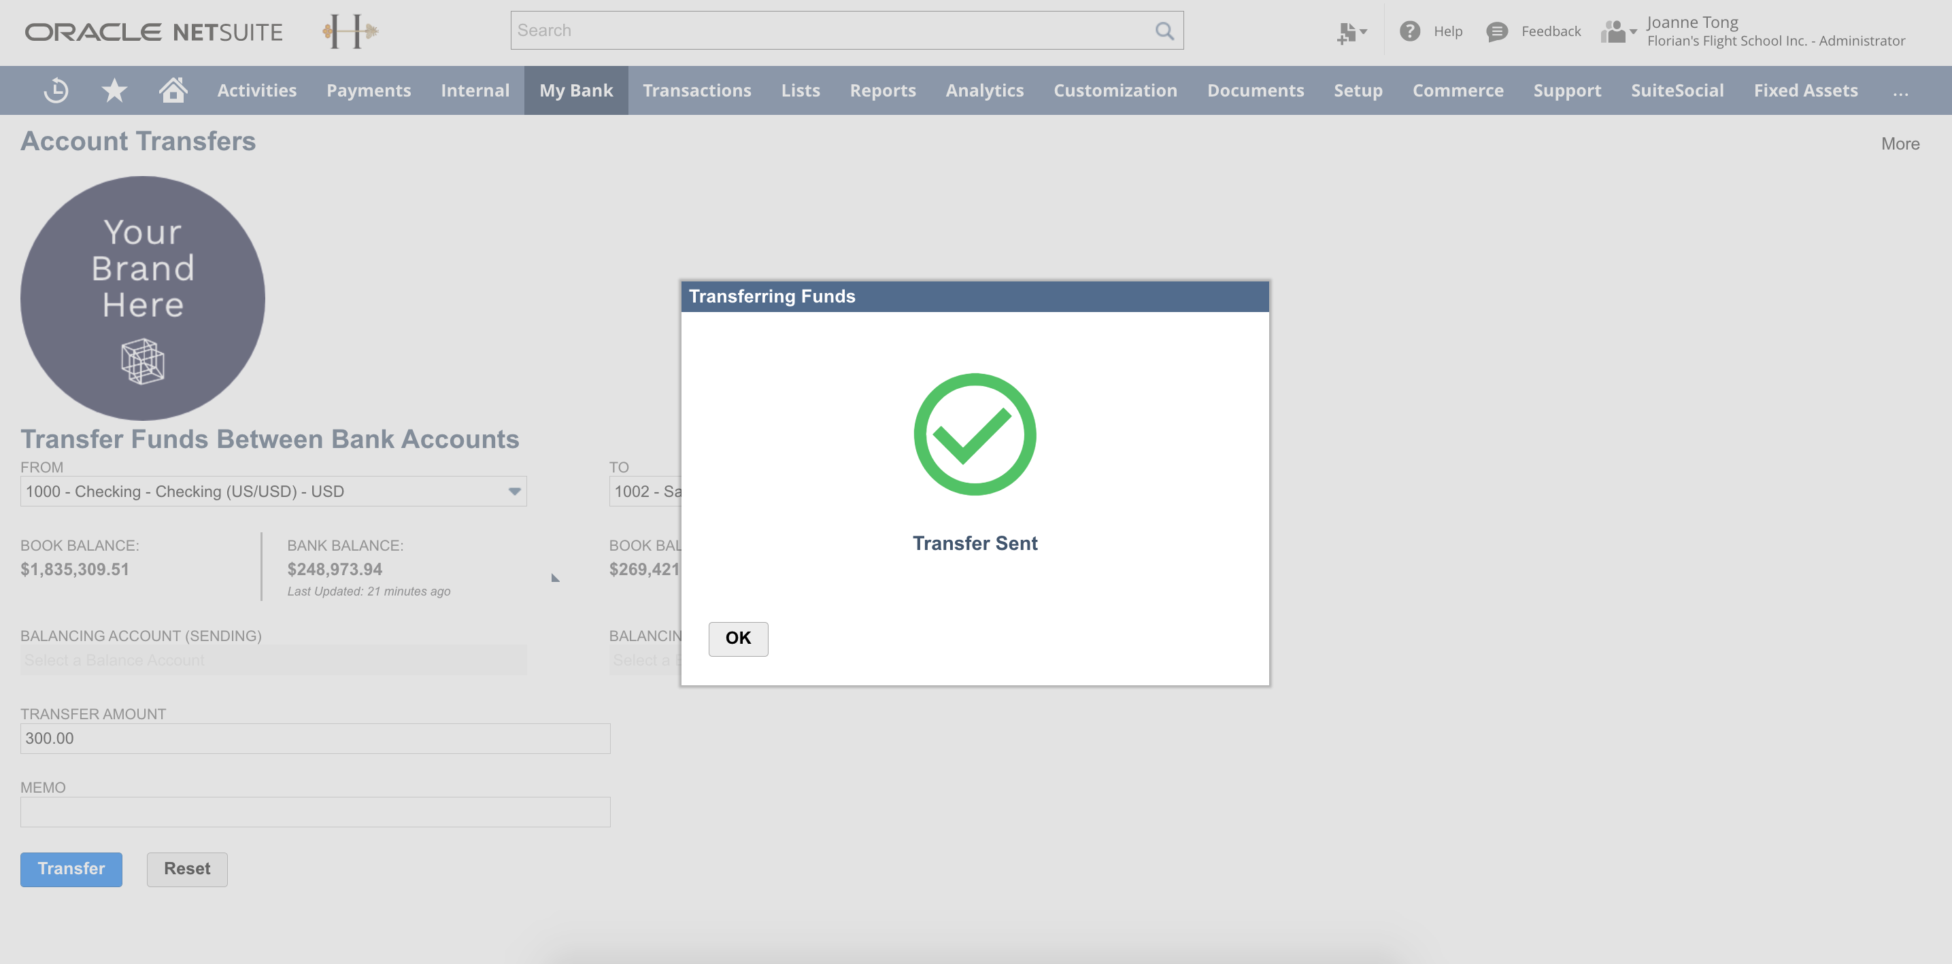This screenshot has width=1952, height=964.
Task: Click the Help question mark icon
Action: [1409, 31]
